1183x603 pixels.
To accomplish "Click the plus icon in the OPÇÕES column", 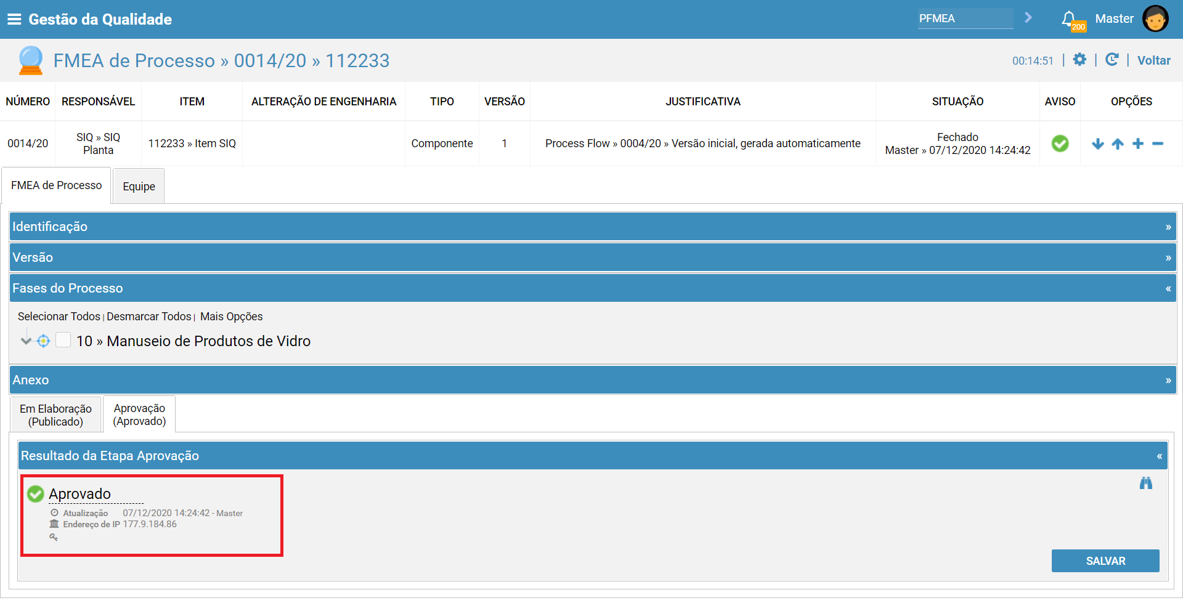I will [1138, 144].
